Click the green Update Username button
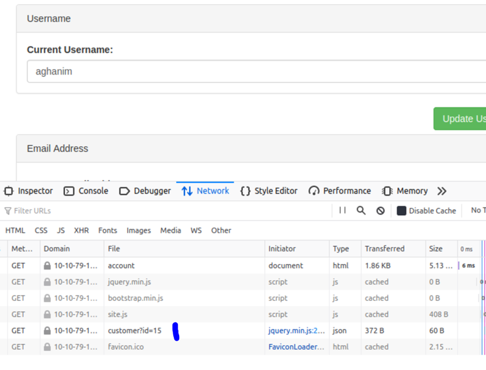The width and height of the screenshot is (486, 370). (x=460, y=119)
